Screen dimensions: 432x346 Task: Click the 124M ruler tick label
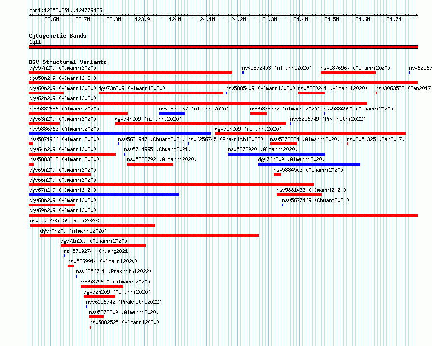175,19
